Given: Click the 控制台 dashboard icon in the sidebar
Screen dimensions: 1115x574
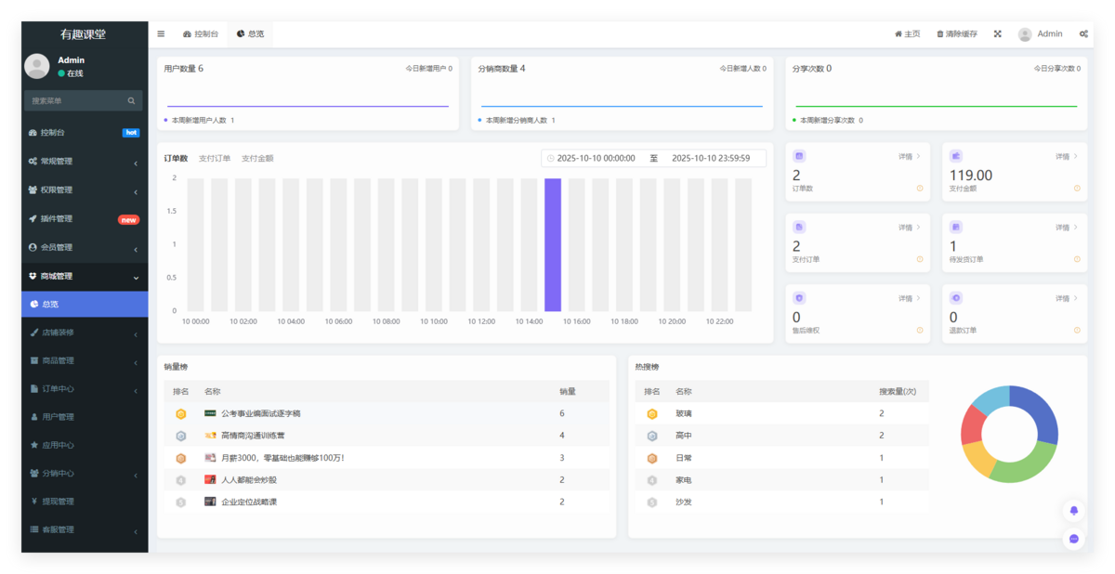Looking at the screenshot, I should [33, 133].
